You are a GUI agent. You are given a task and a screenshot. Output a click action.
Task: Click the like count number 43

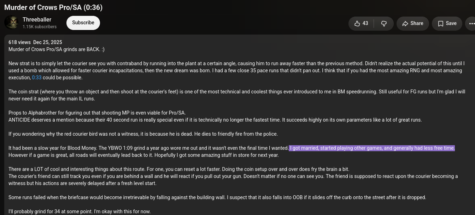[365, 23]
